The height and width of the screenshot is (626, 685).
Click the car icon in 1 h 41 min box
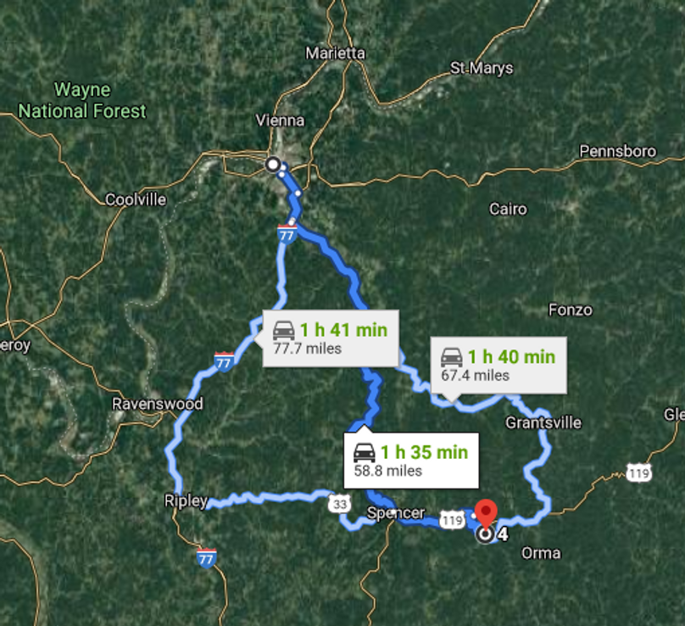(284, 331)
